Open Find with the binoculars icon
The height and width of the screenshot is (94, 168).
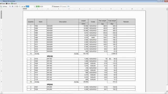[x=13, y=7]
